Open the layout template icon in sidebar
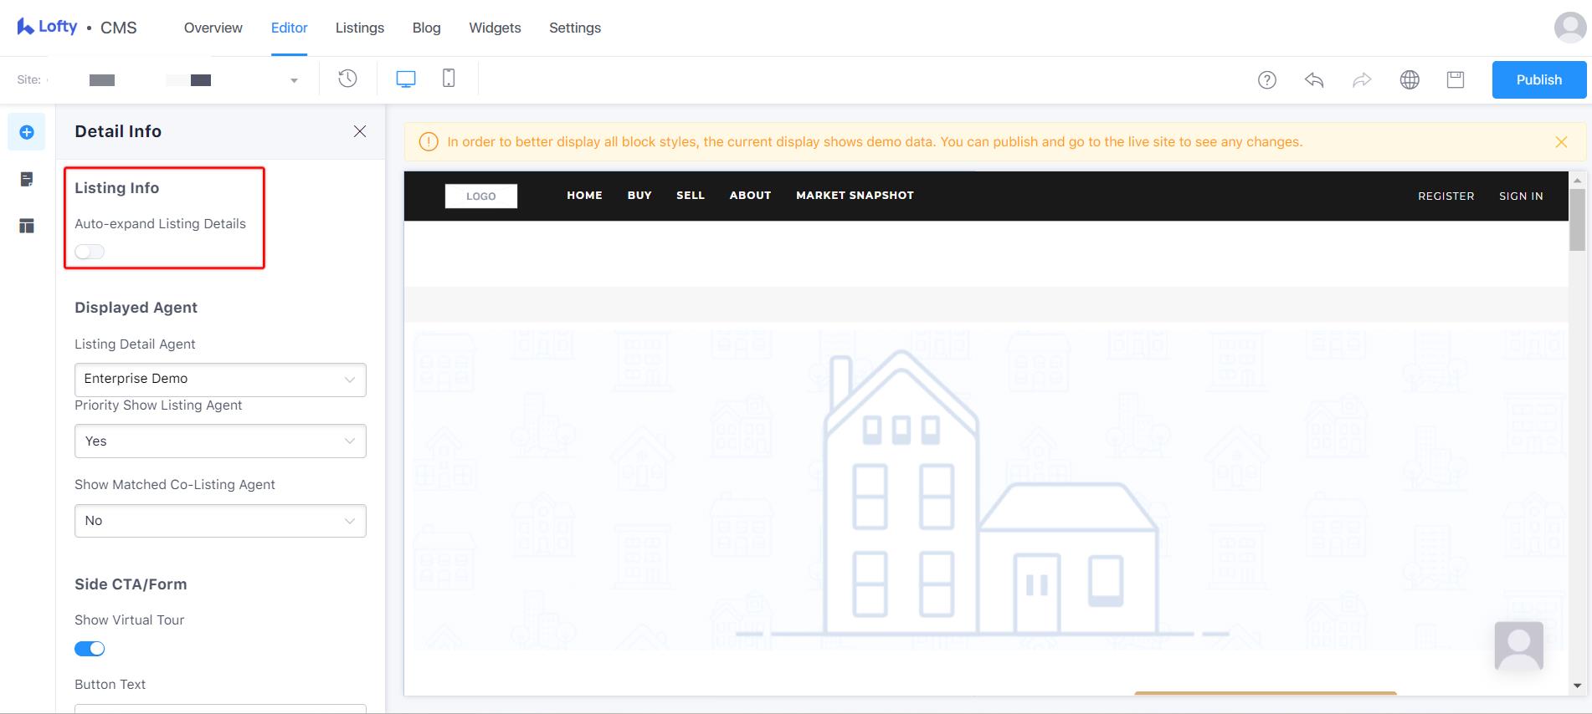 point(27,226)
